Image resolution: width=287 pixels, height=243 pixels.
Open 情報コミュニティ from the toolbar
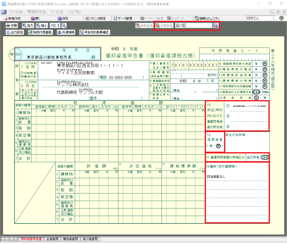207,18
